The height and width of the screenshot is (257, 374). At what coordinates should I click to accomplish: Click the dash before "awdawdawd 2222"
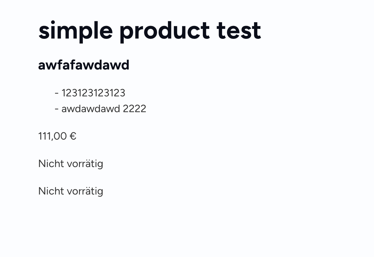(57, 109)
